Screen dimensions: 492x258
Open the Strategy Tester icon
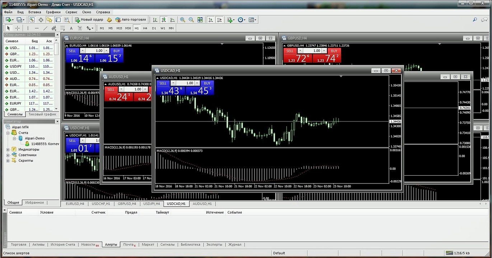point(67,20)
